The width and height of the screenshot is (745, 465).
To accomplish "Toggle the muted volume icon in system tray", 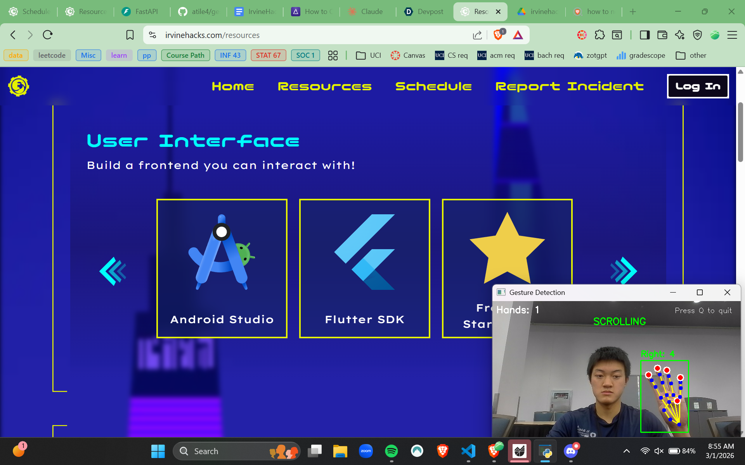I will tap(659, 451).
